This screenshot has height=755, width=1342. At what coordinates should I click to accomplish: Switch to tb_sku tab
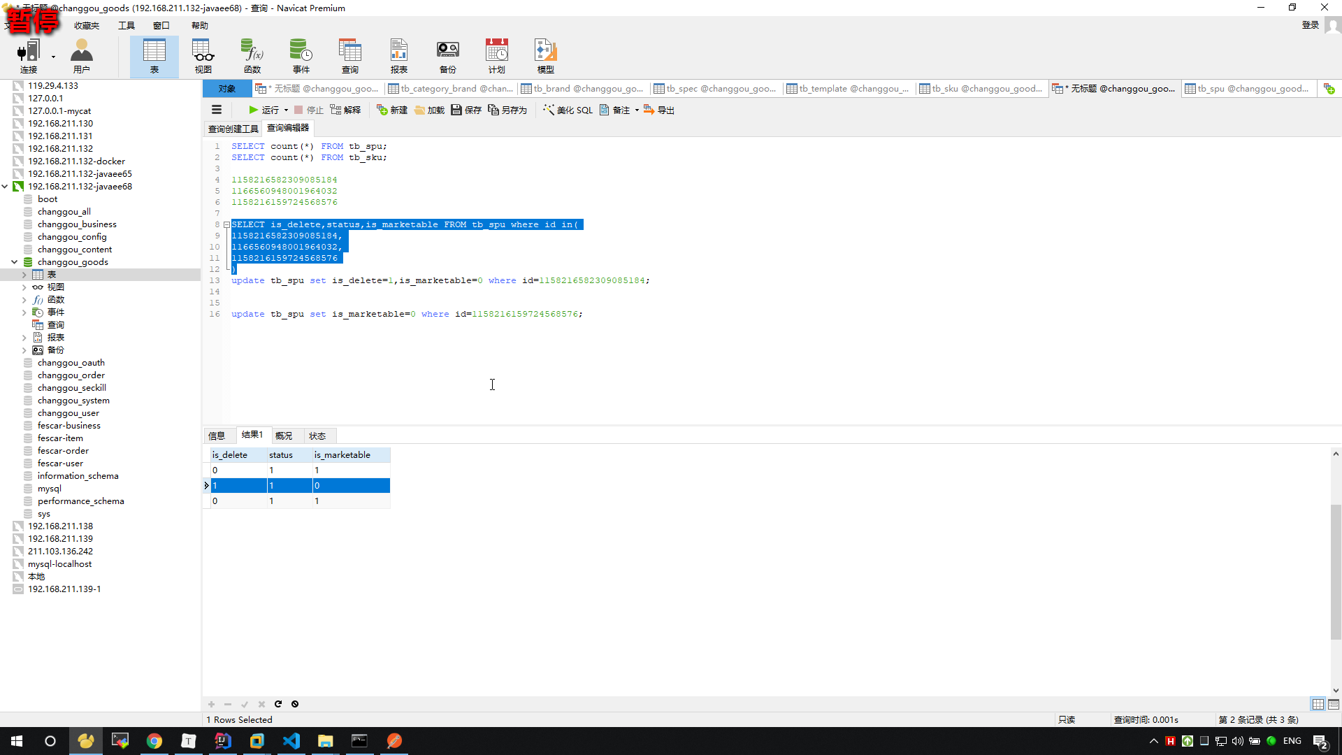pos(981,89)
